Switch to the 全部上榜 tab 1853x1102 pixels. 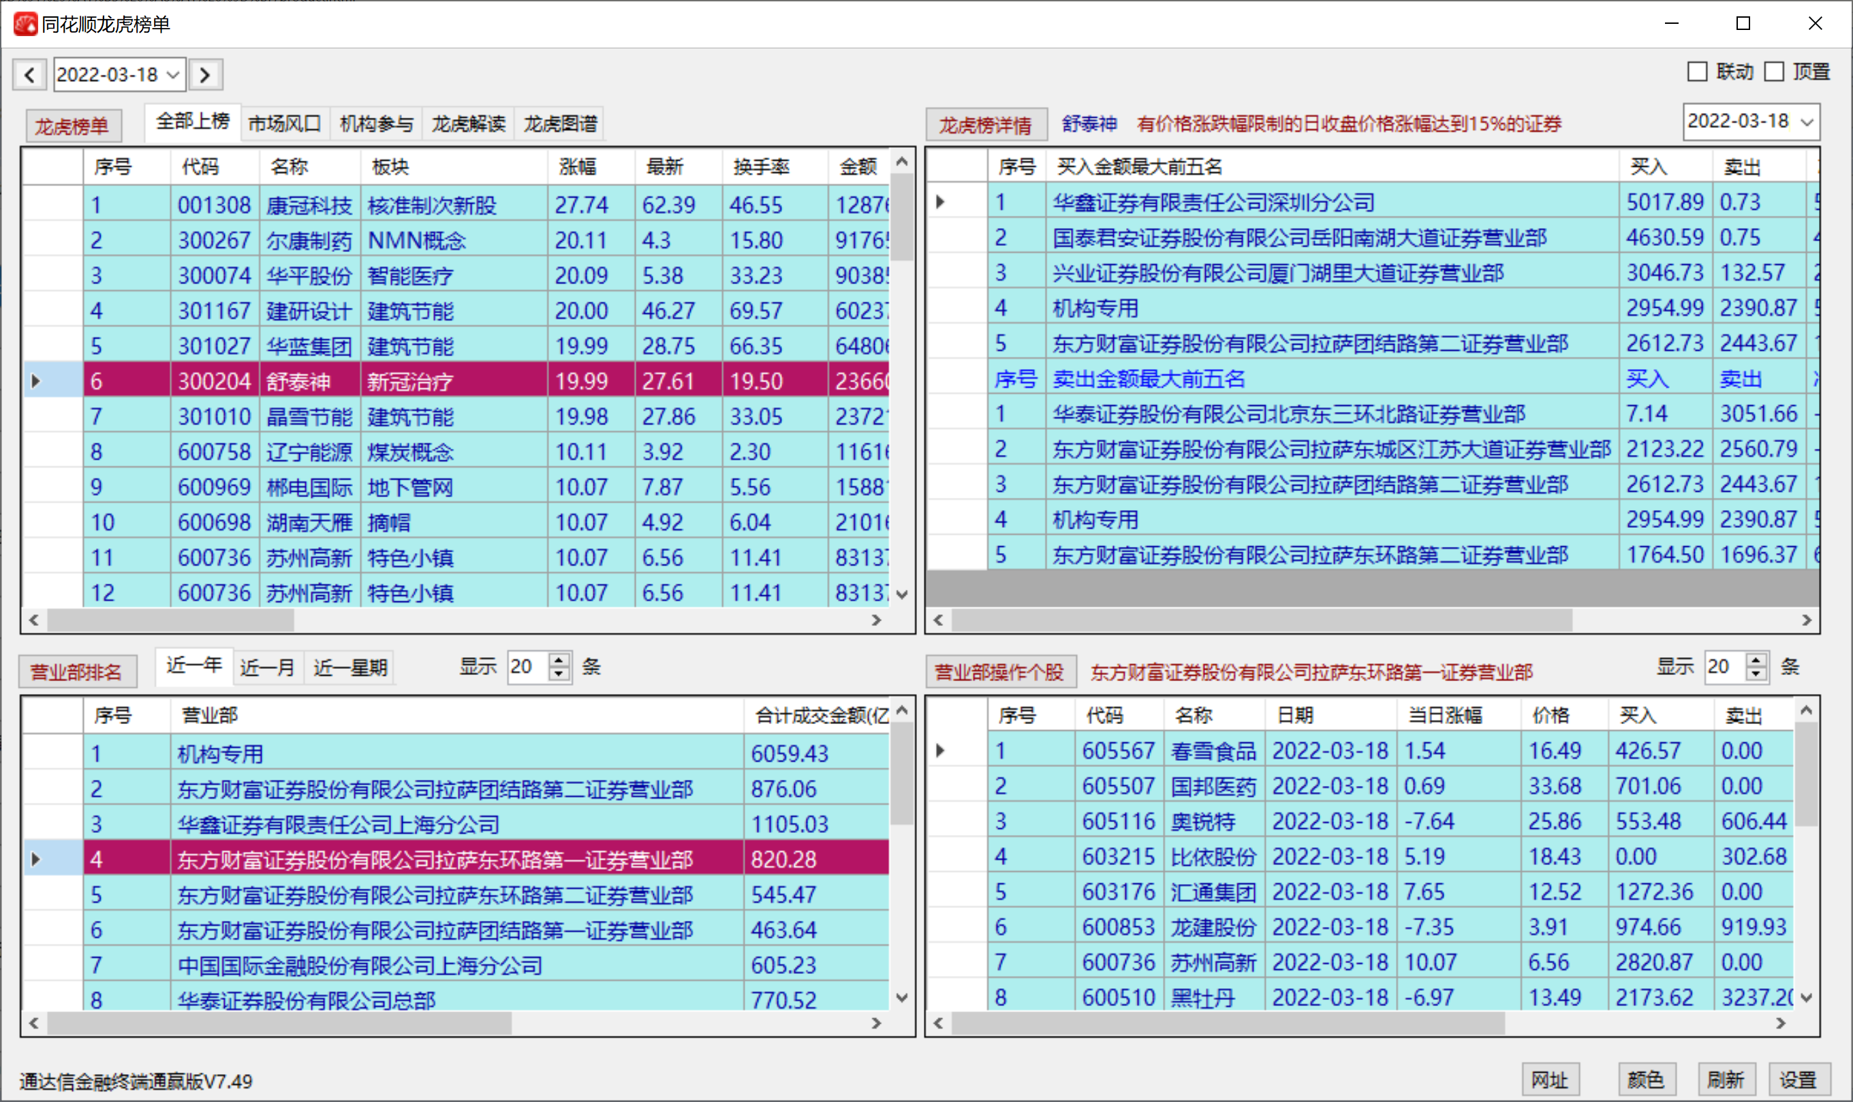click(x=193, y=122)
